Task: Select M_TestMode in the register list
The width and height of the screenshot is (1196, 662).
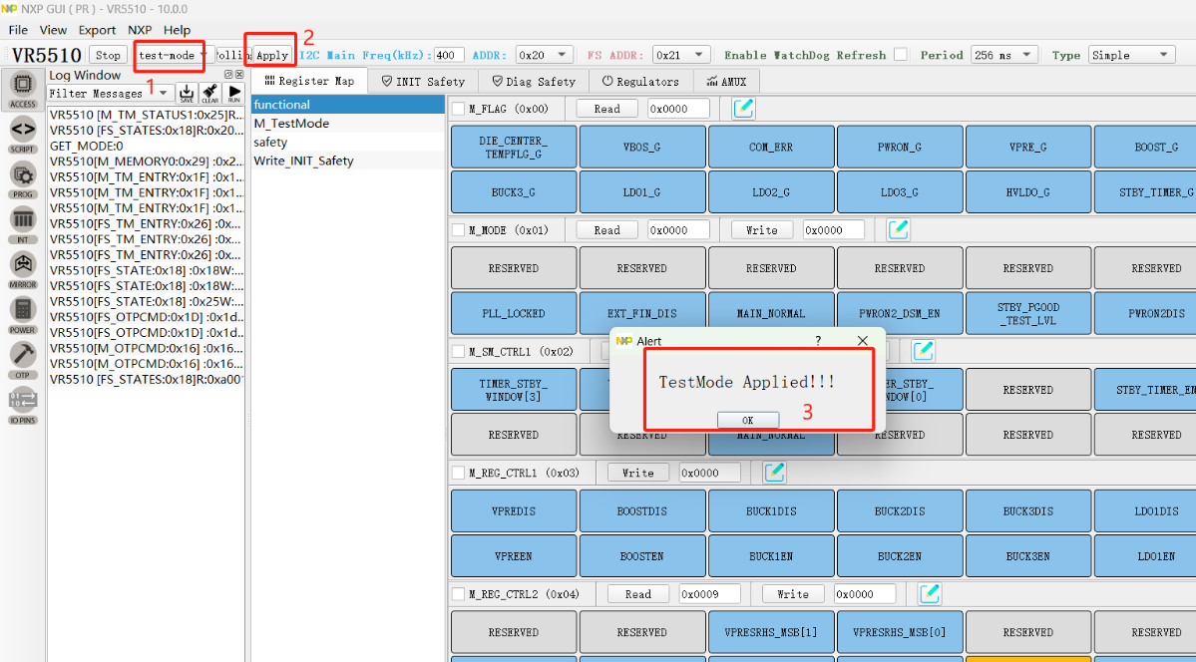Action: click(291, 124)
